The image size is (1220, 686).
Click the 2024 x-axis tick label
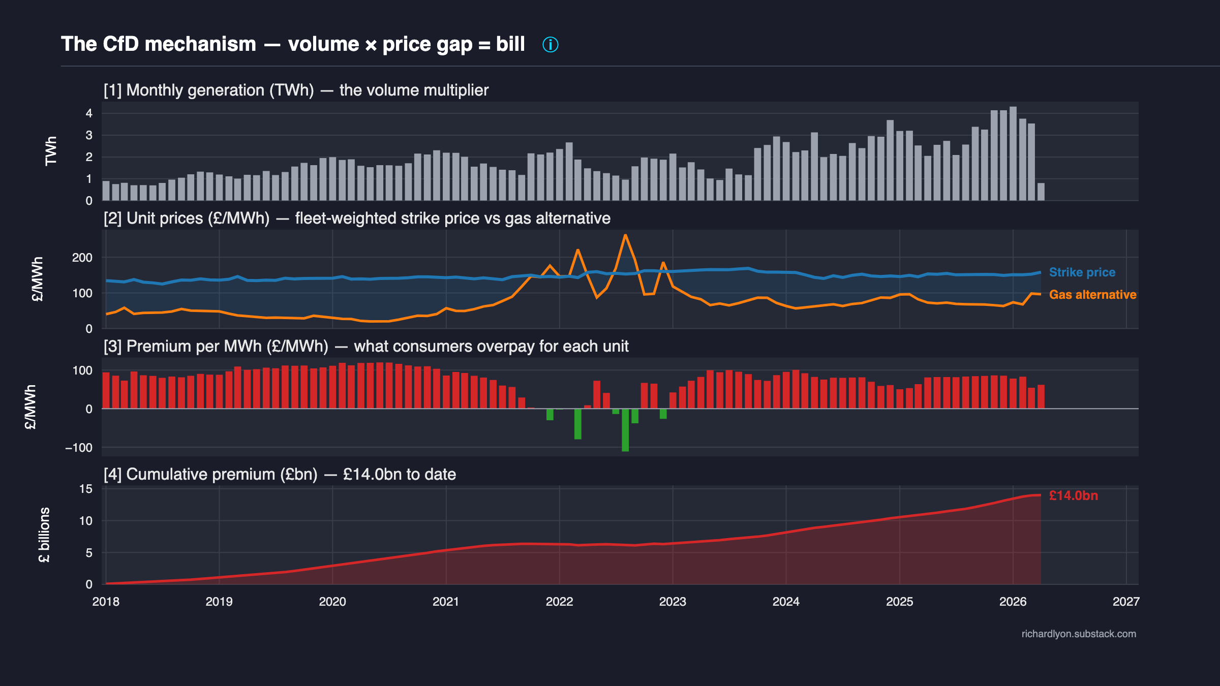(786, 602)
